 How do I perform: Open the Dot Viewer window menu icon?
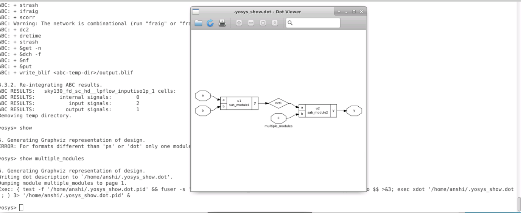click(x=196, y=12)
